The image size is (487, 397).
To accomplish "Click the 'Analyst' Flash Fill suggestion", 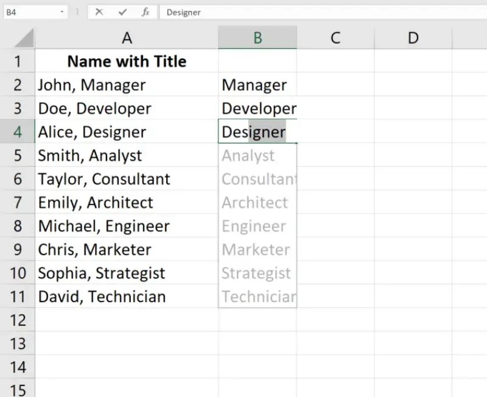I will (258, 156).
